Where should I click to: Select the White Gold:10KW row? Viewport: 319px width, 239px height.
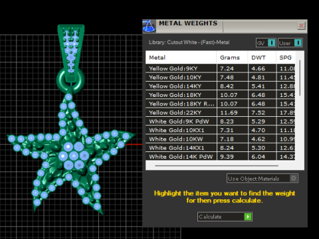coord(220,139)
